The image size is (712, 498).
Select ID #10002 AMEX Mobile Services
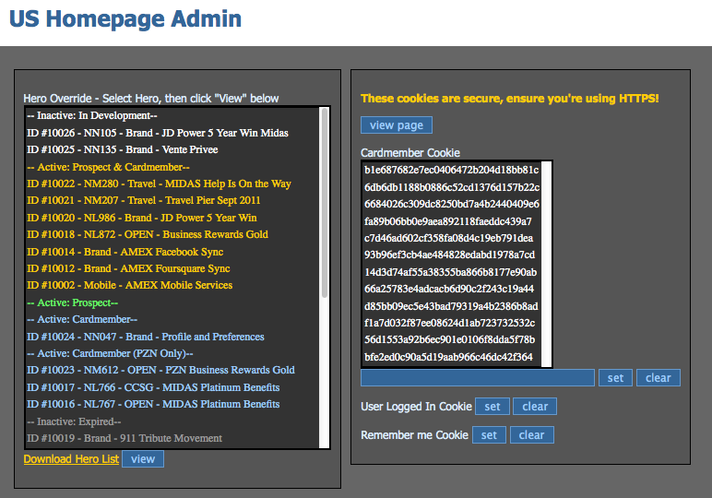coord(129,286)
